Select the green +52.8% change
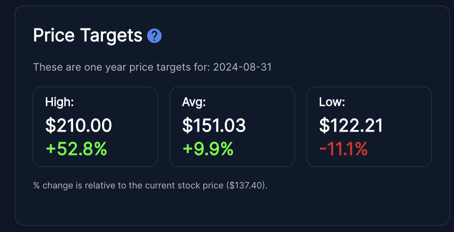Image resolution: width=454 pixels, height=232 pixels. pyautogui.click(x=76, y=149)
